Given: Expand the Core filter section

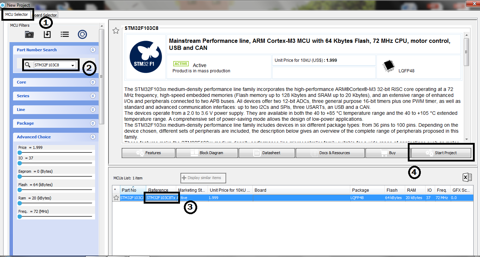Looking at the screenshot, I should (x=93, y=82).
